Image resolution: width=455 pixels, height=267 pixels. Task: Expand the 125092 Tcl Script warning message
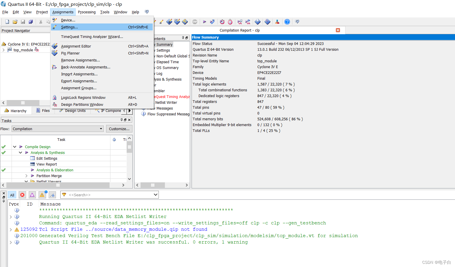tap(11, 229)
